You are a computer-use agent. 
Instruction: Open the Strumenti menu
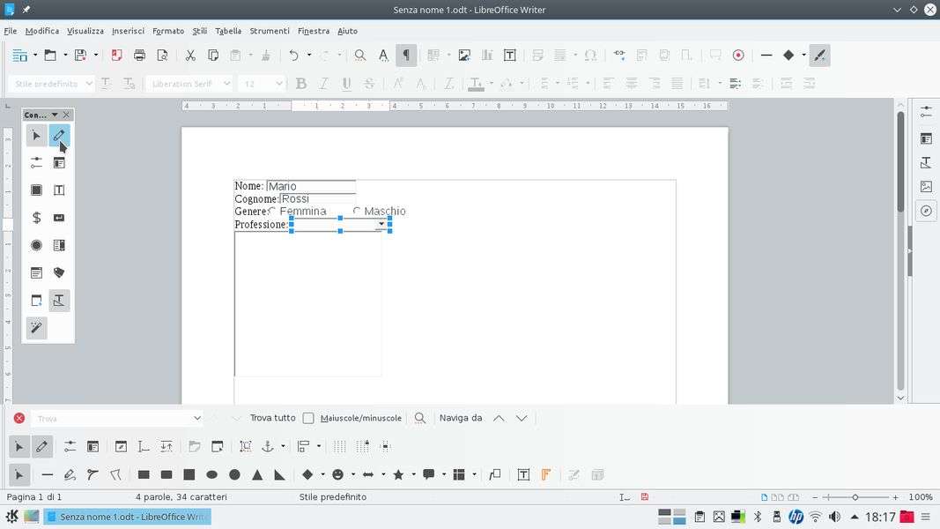point(269,31)
